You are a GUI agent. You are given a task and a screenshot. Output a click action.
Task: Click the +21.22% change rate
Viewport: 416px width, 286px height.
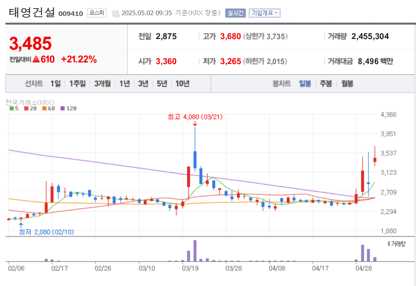(79, 59)
